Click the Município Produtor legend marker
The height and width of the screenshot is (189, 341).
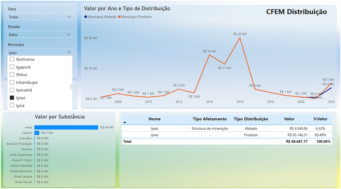[x=119, y=17]
